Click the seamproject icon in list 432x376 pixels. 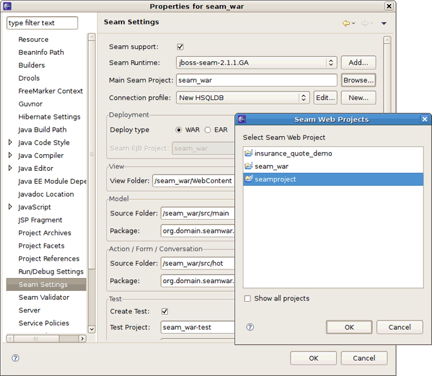(x=249, y=179)
